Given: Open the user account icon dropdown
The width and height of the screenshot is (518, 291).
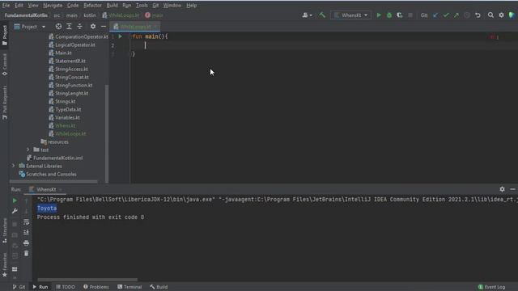Looking at the screenshot, I should coord(307,15).
